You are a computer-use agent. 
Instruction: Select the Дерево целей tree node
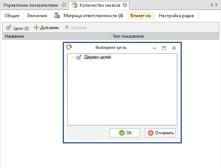[x=97, y=57]
